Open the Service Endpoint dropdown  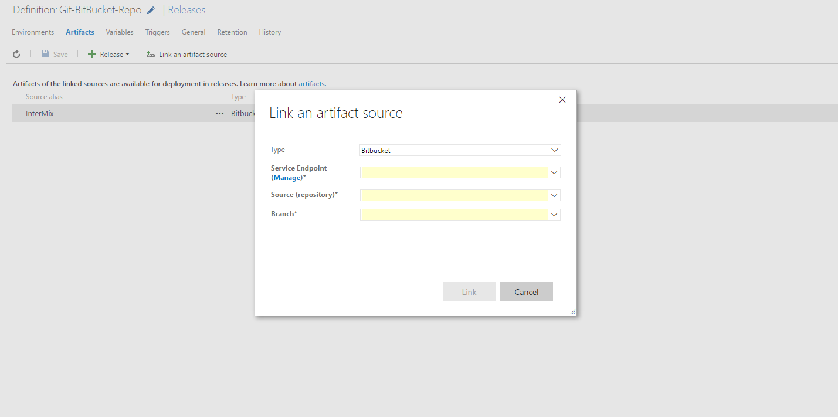click(x=554, y=172)
